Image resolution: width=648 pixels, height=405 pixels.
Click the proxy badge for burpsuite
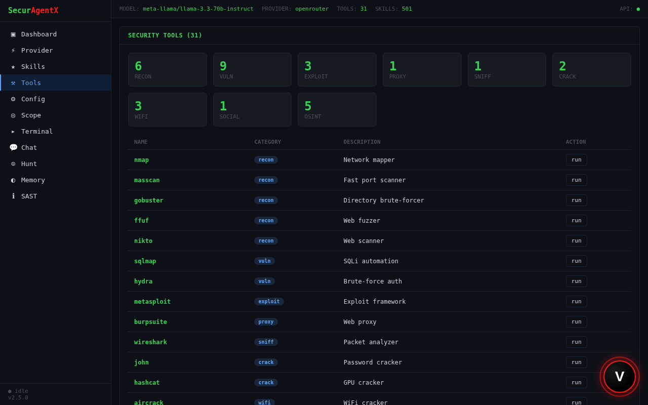tap(266, 321)
